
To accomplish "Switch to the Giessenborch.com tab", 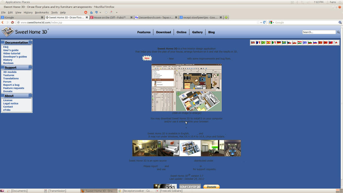I will click(x=156, y=17).
